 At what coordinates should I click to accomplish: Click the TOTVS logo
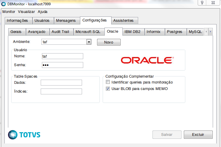pos(24,135)
